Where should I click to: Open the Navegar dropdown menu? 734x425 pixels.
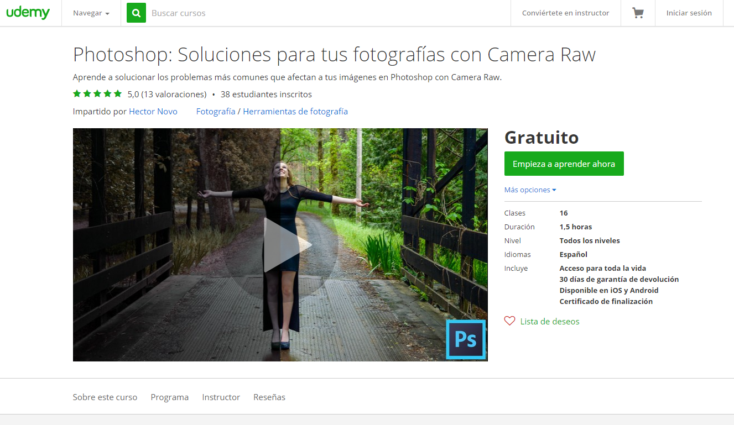(91, 13)
